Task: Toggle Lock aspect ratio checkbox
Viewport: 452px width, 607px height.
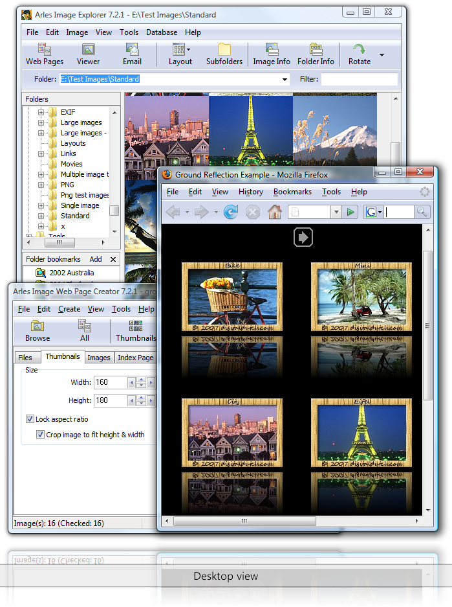Action: tap(30, 419)
